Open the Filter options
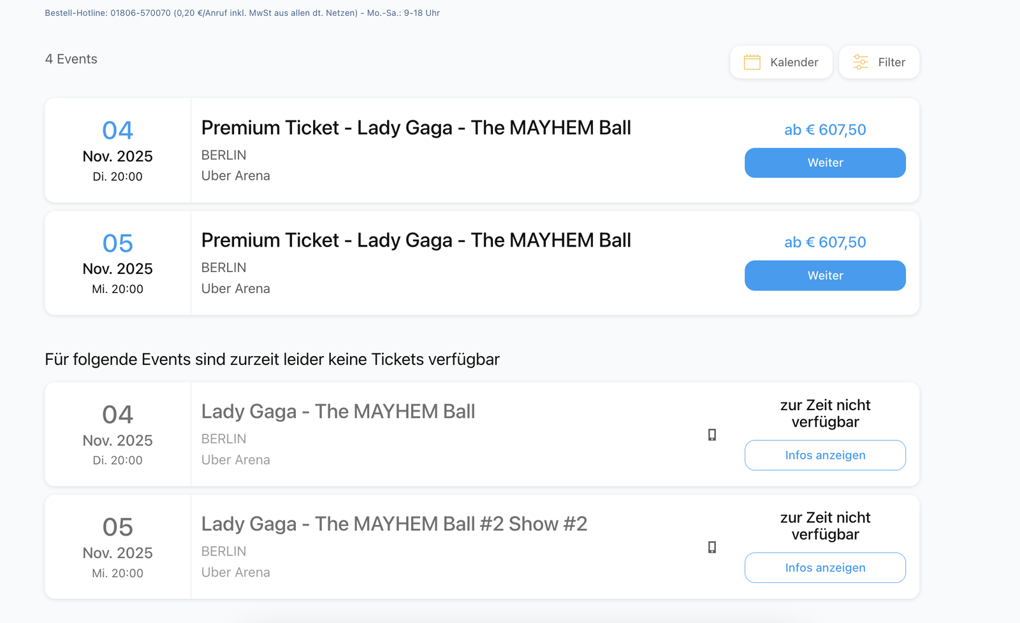Viewport: 1020px width, 623px height. [x=879, y=62]
